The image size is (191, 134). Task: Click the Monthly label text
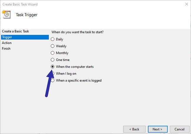[x=62, y=53]
